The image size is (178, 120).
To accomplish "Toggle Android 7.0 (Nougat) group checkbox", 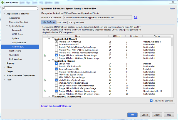I will pyautogui.click(x=53, y=61).
